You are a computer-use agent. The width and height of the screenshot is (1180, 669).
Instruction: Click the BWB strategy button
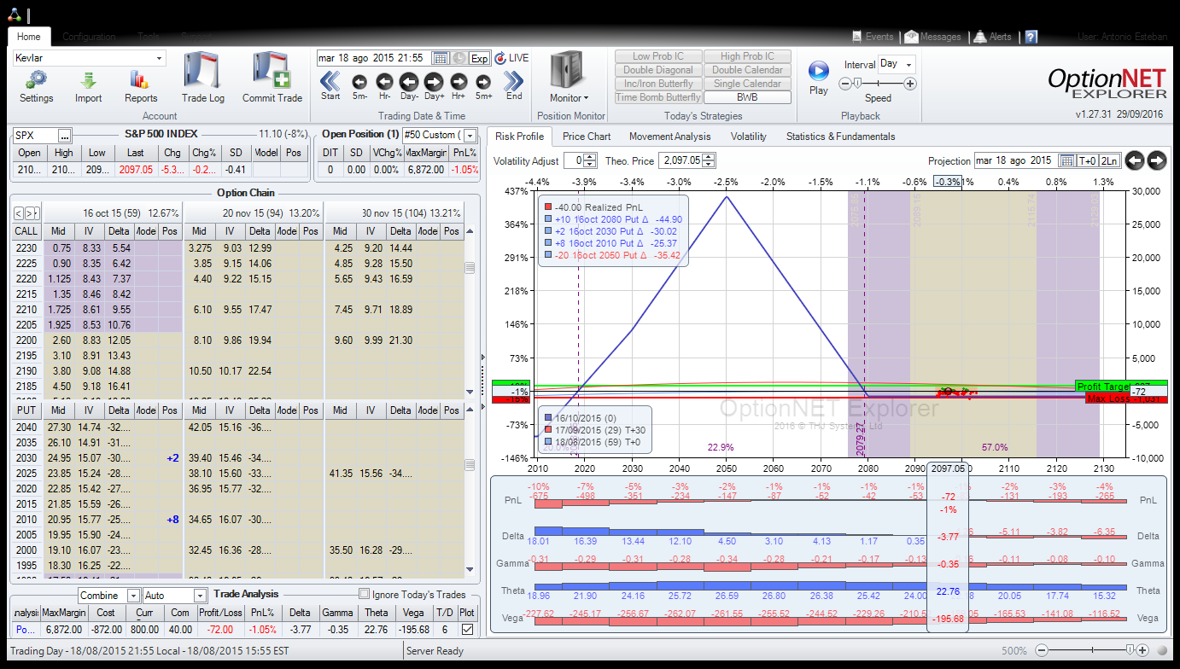pos(747,97)
